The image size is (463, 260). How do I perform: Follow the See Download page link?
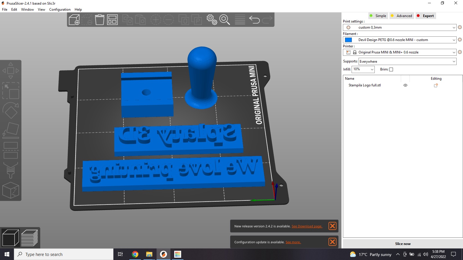307,226
